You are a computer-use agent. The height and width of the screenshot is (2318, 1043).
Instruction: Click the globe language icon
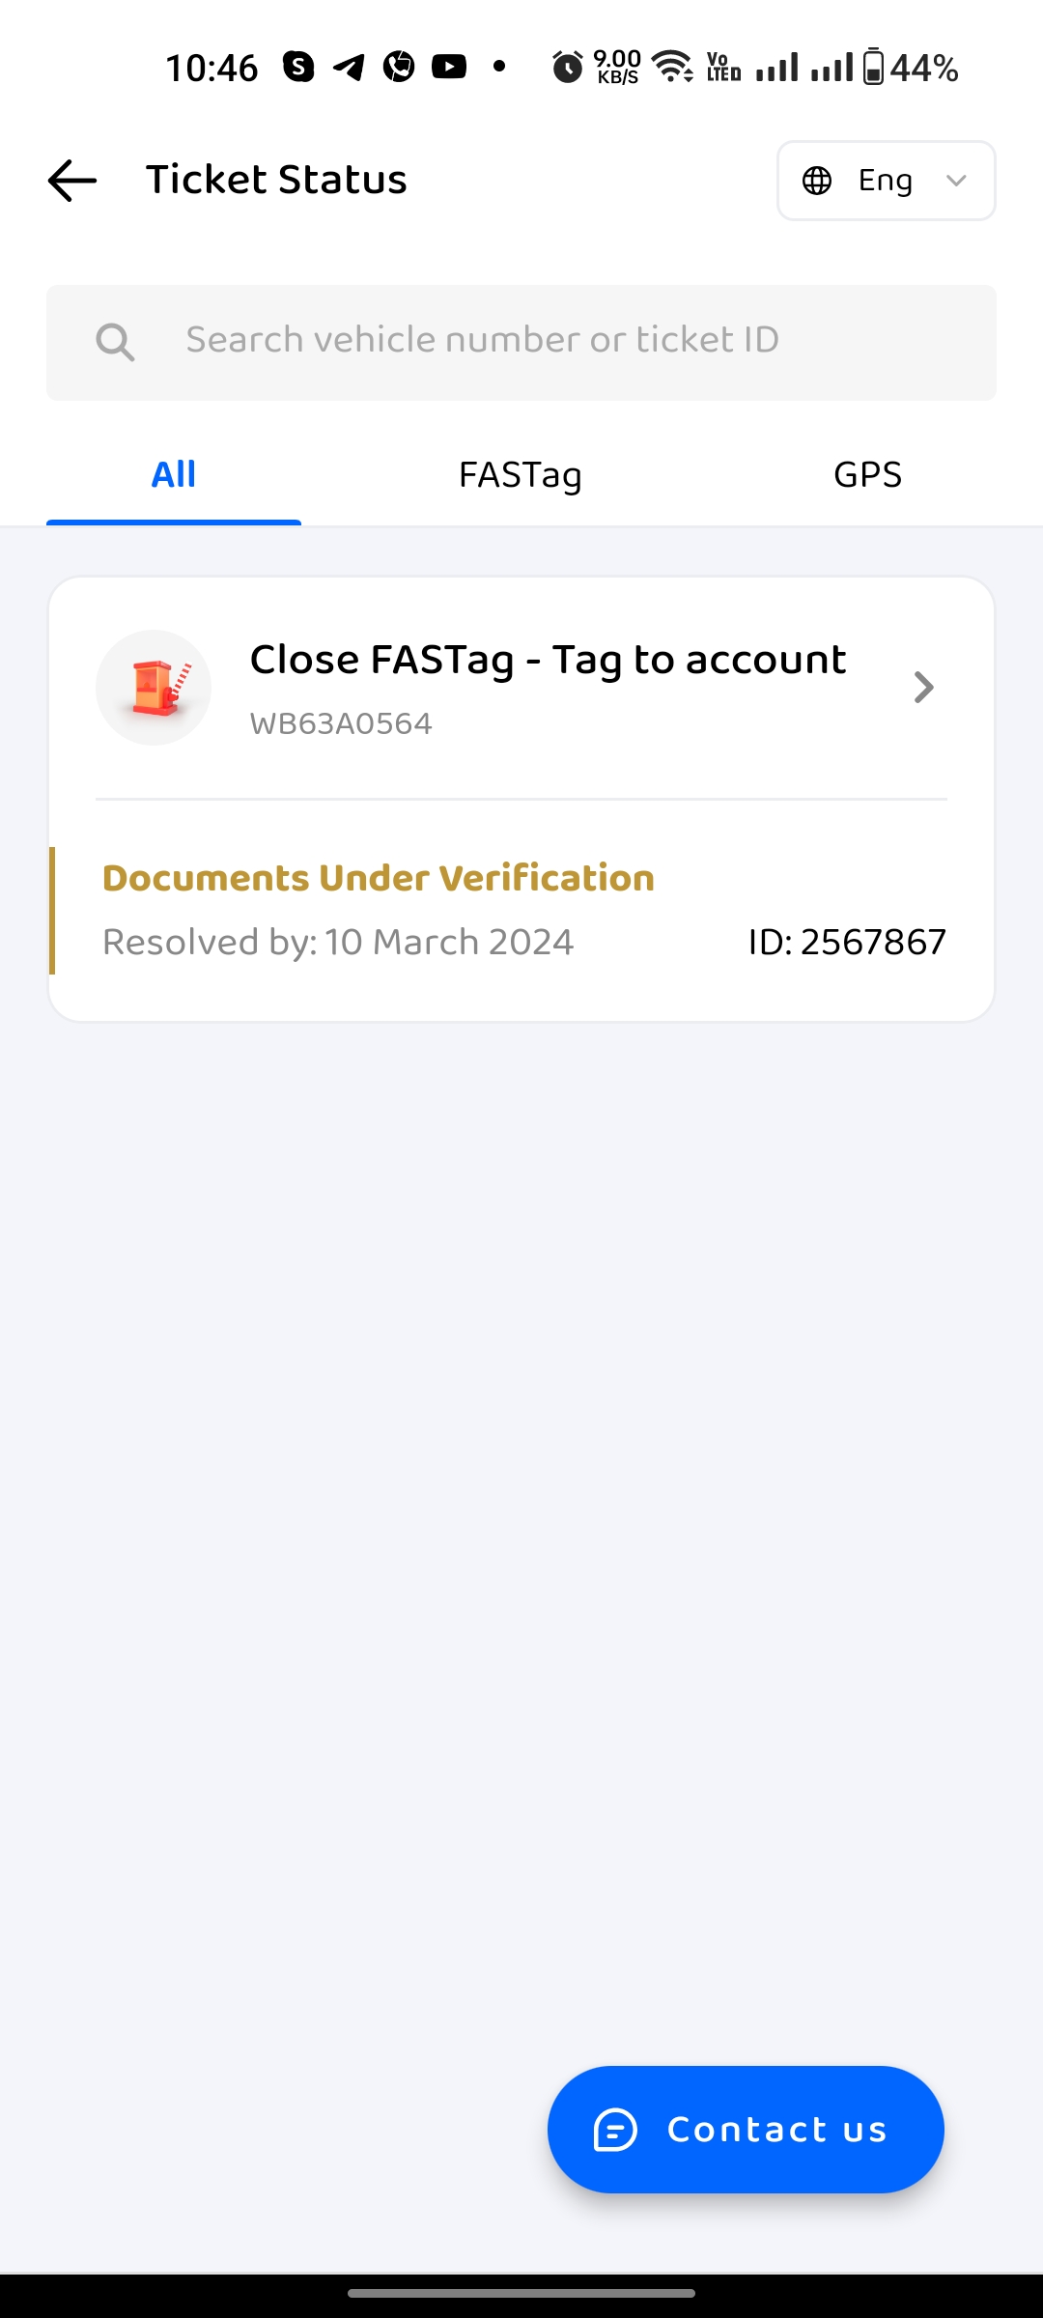pos(817,181)
